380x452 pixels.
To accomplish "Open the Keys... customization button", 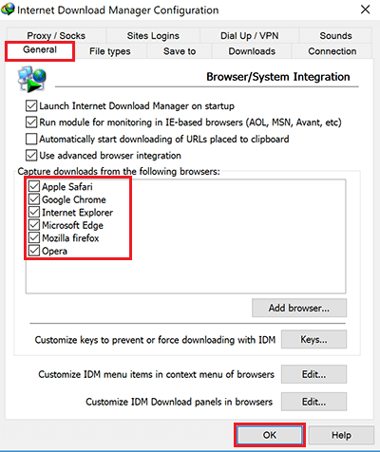I will click(313, 339).
